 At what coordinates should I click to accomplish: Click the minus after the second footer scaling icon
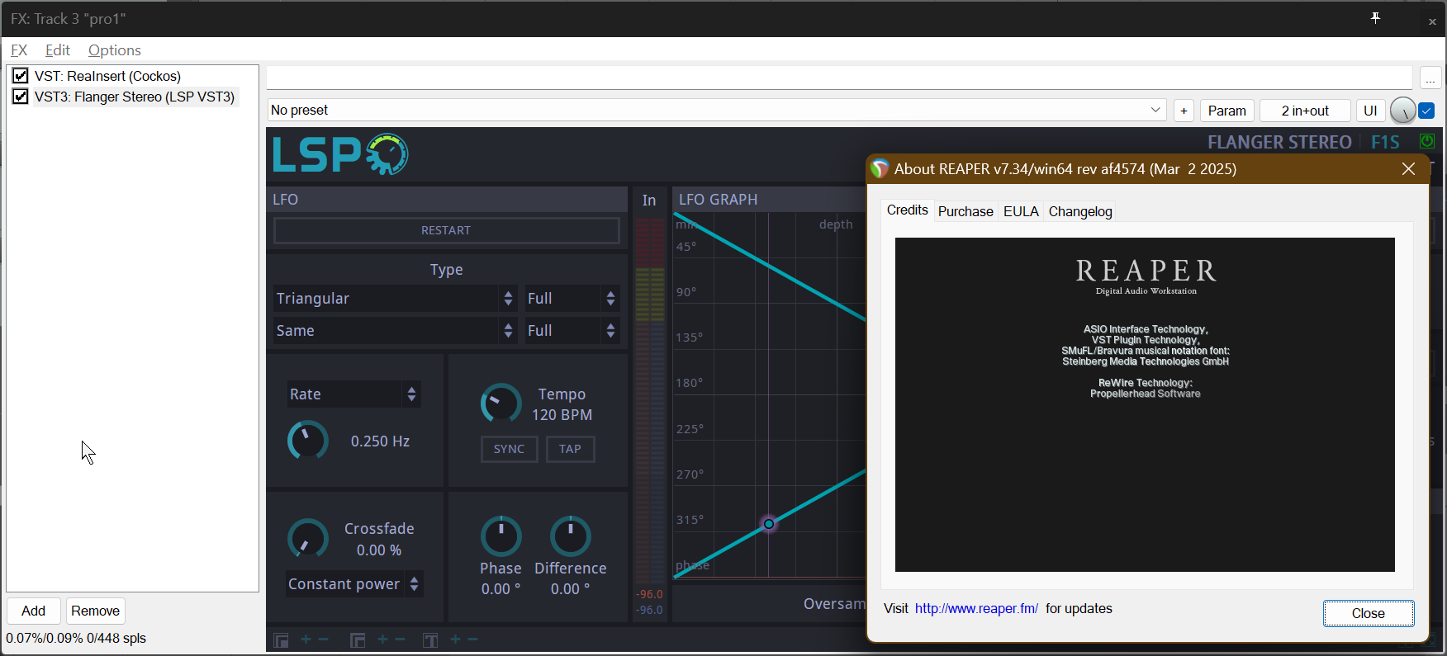click(401, 639)
